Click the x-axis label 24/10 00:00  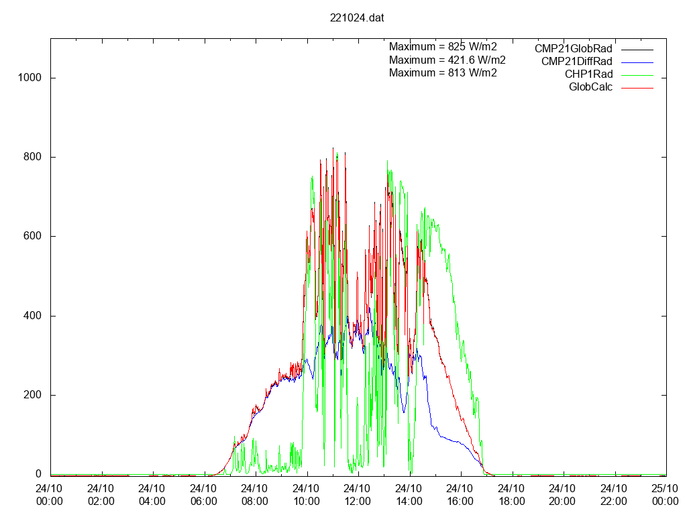pos(50,495)
